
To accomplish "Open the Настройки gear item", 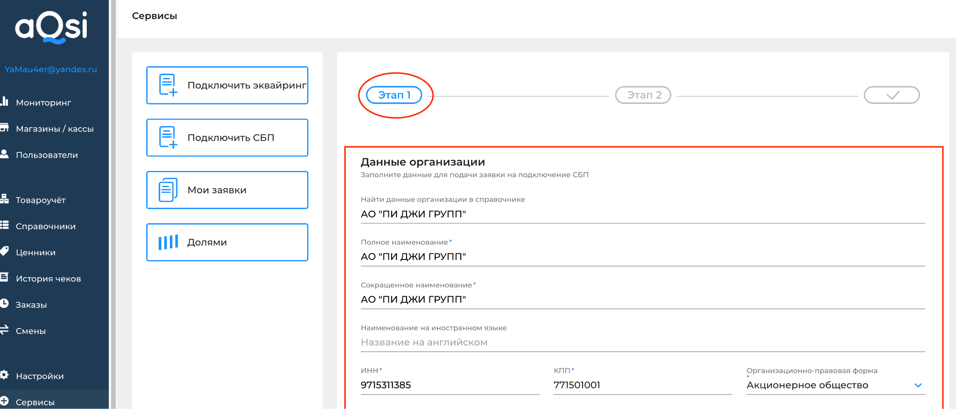I will click(40, 376).
